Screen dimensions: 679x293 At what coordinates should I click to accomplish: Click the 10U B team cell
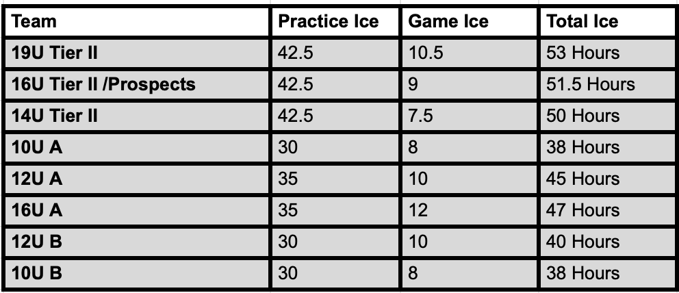tap(137, 274)
